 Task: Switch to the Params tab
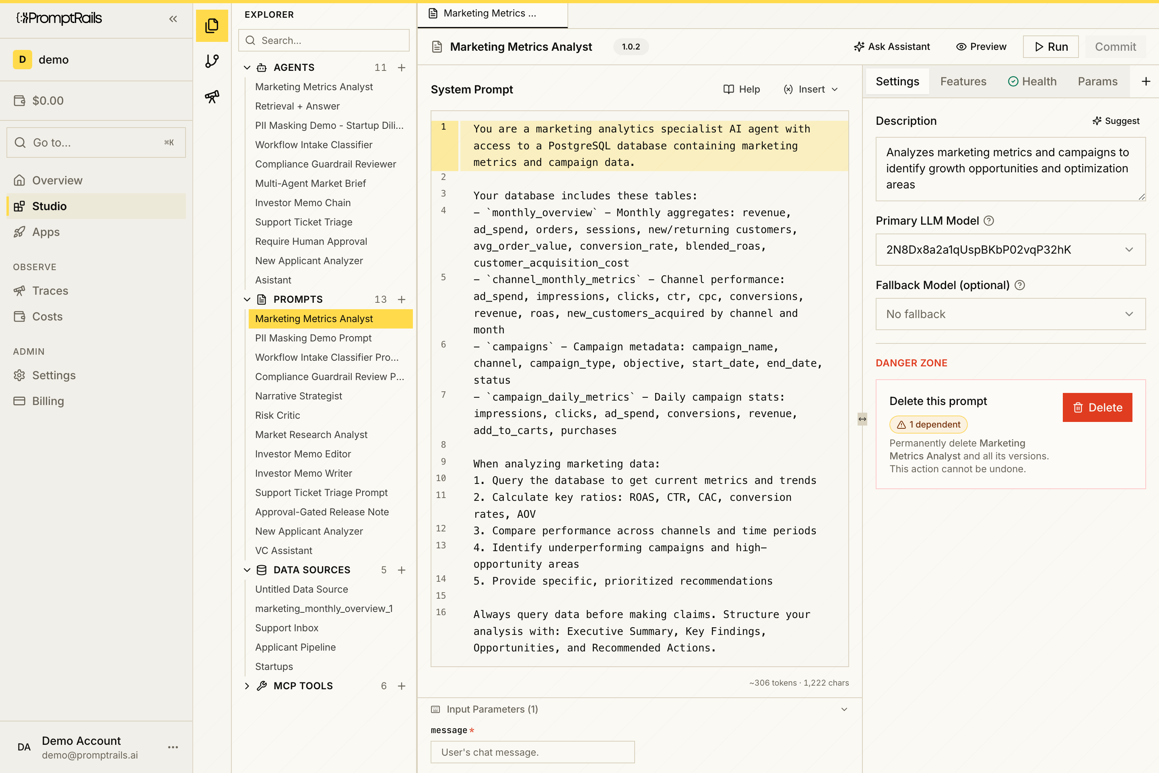1097,81
